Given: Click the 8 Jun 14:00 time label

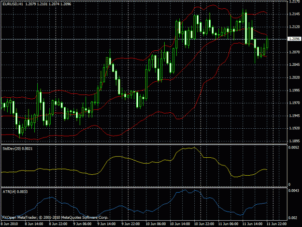Looking at the screenshot, I should (34, 224).
